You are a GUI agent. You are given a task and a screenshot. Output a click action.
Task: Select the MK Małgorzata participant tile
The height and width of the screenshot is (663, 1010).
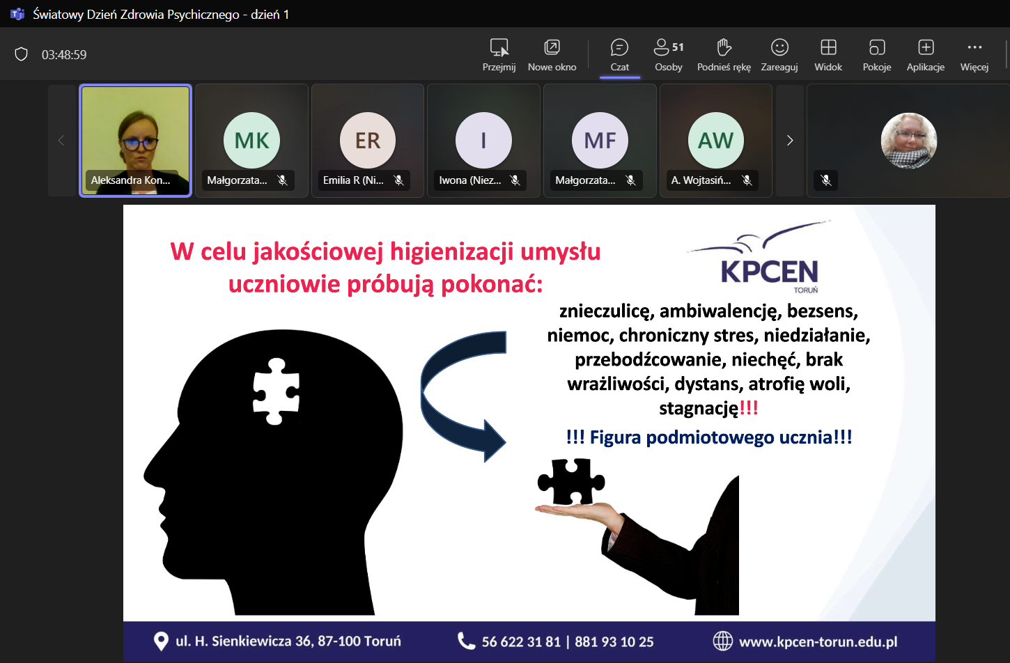pos(252,141)
